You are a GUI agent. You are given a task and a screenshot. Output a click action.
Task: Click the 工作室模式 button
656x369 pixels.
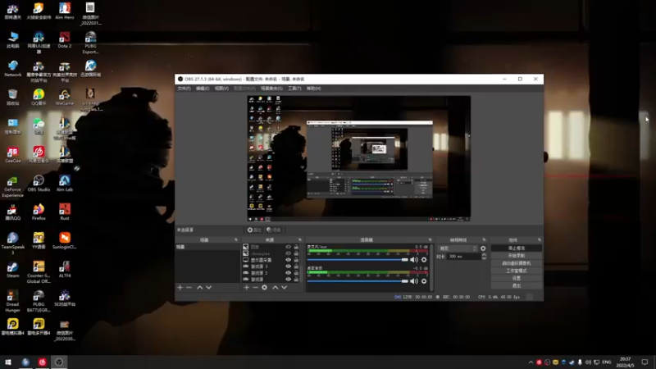pos(517,271)
